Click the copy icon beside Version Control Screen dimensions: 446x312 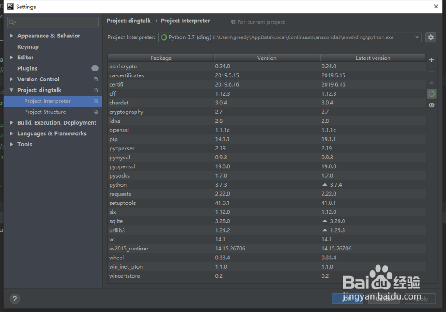[x=95, y=79]
